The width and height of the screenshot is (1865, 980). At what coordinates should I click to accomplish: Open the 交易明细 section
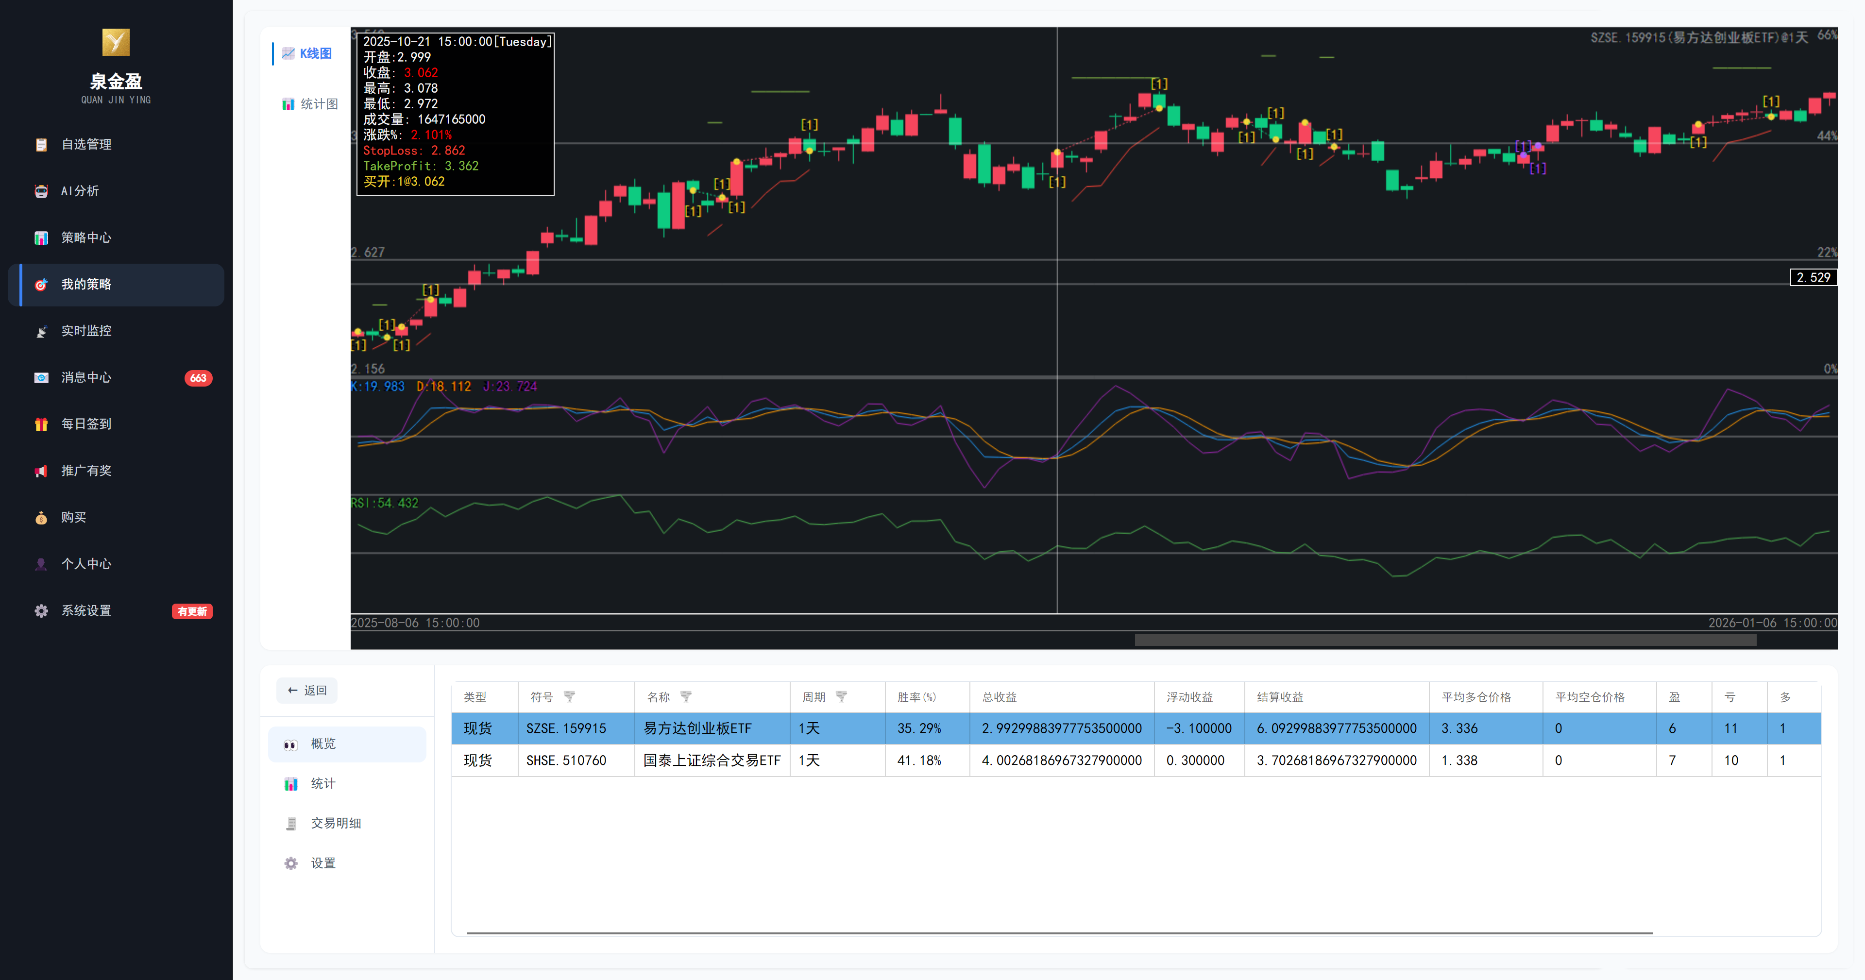(x=335, y=824)
